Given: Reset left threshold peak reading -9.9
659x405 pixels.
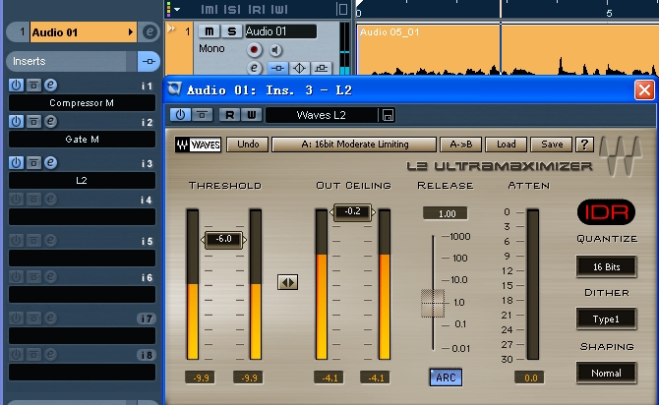Looking at the screenshot, I should [x=200, y=377].
